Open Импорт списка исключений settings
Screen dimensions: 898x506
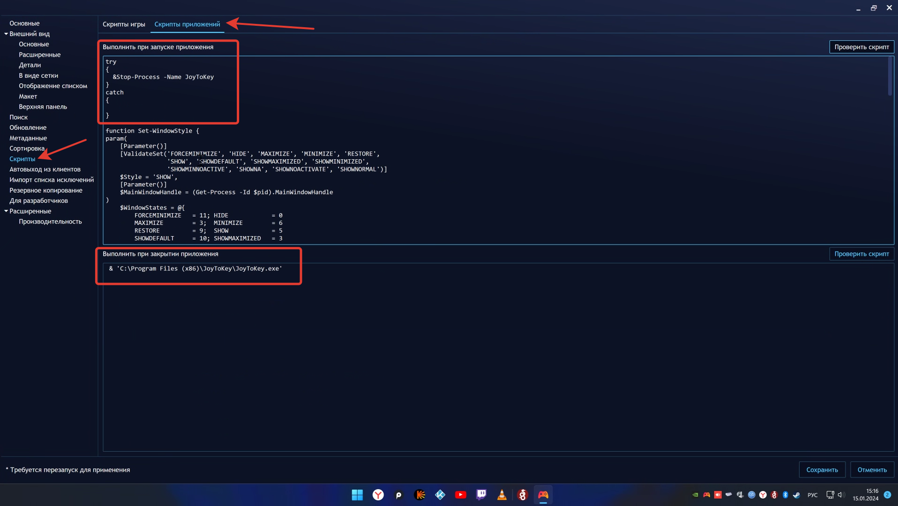(52, 180)
